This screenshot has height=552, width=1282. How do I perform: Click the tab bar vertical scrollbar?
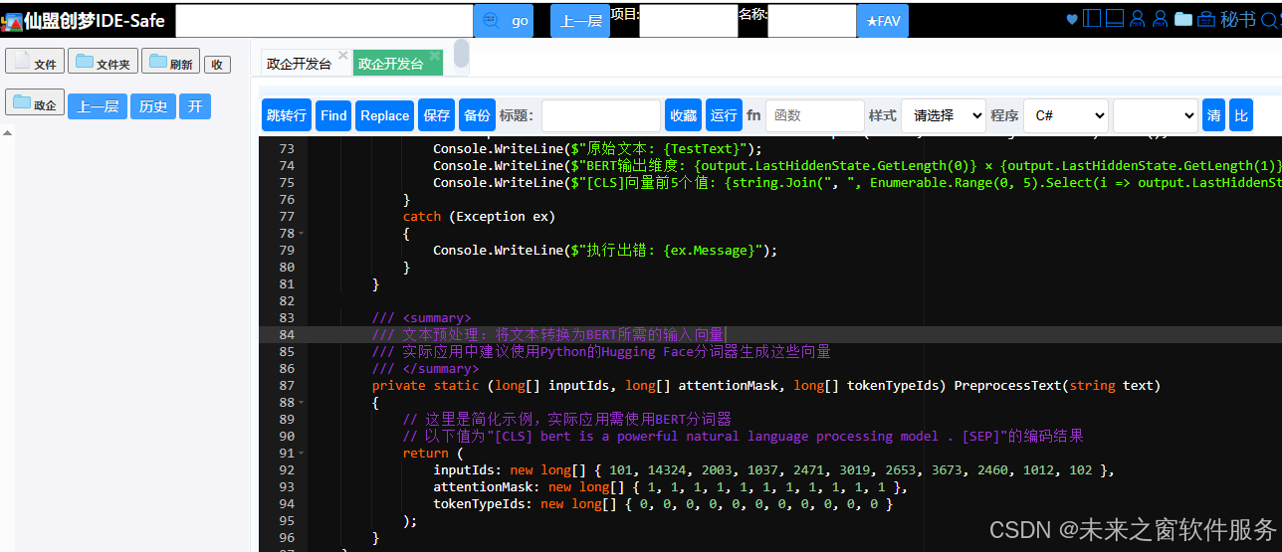click(461, 55)
